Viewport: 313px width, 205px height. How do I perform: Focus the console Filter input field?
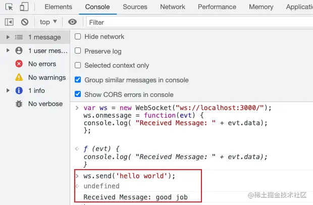tap(199, 22)
